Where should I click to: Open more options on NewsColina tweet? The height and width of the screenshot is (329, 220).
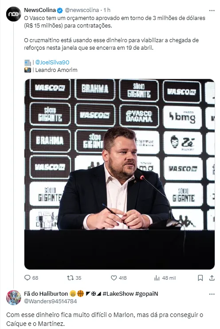tap(212, 10)
